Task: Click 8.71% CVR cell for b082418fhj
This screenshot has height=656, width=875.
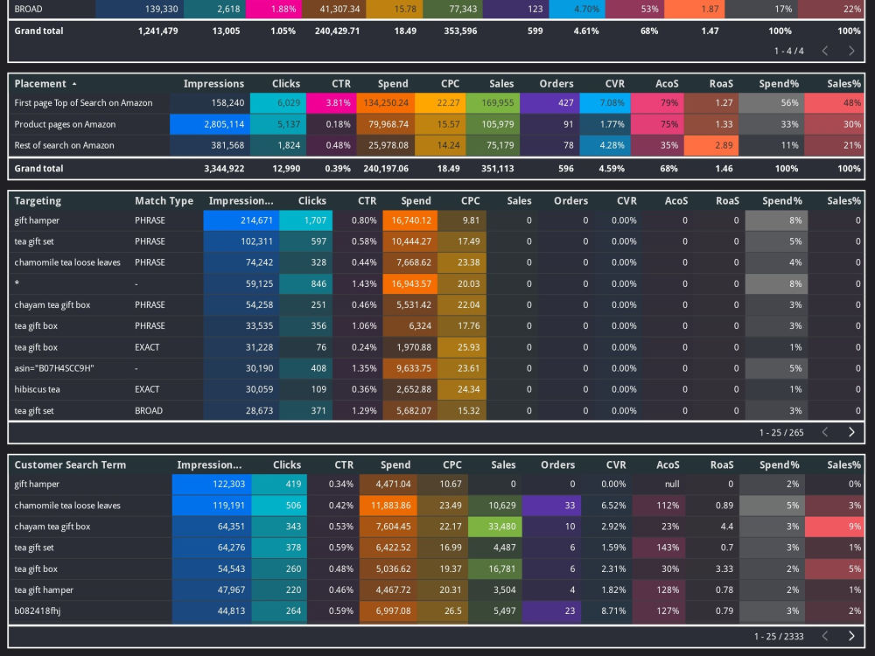Action: pos(606,611)
